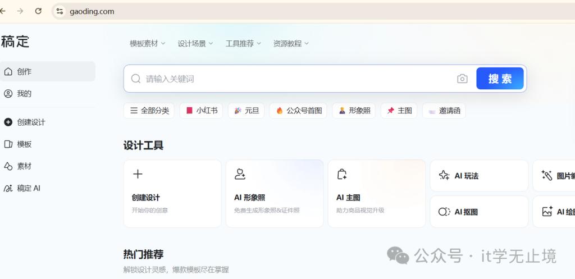Click the plus icon beside sidebar 创建设计

tap(8, 122)
